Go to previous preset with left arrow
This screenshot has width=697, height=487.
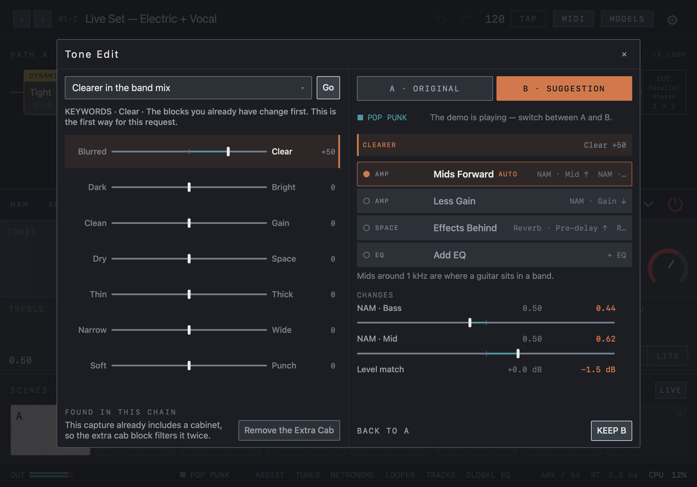pos(22,19)
